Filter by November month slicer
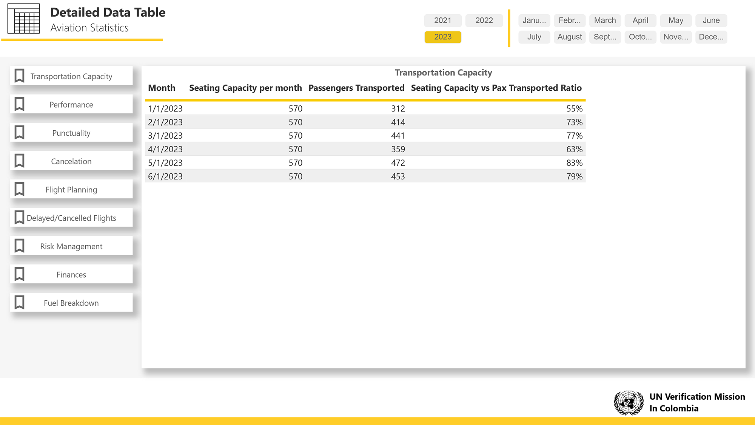 (676, 37)
